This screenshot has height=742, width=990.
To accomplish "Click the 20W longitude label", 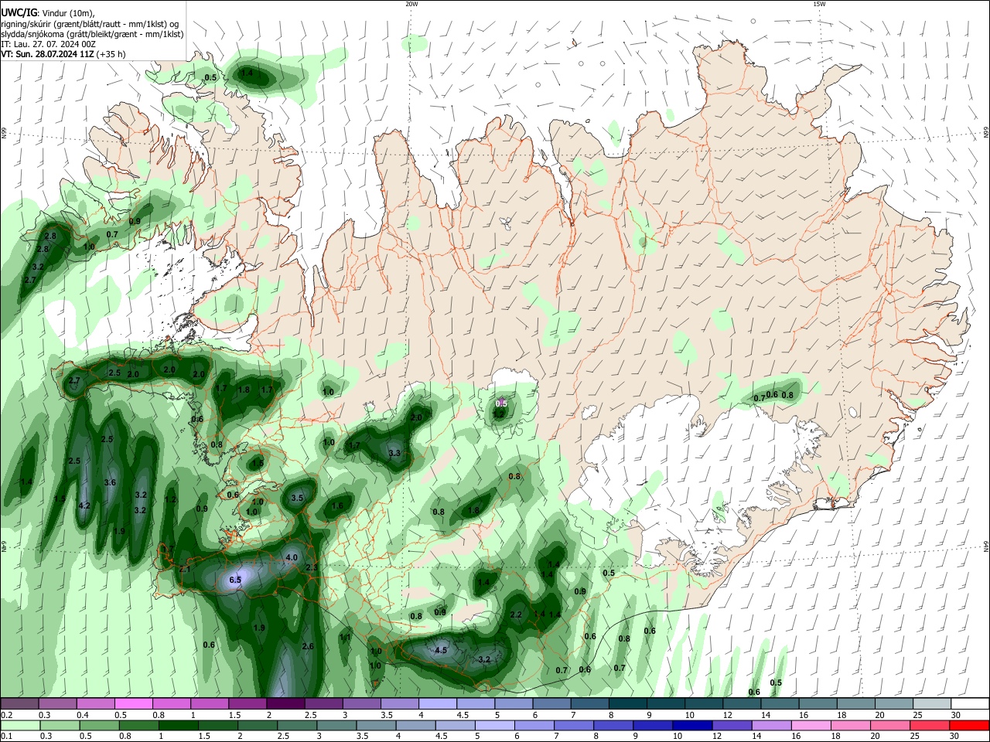I will click(x=411, y=4).
